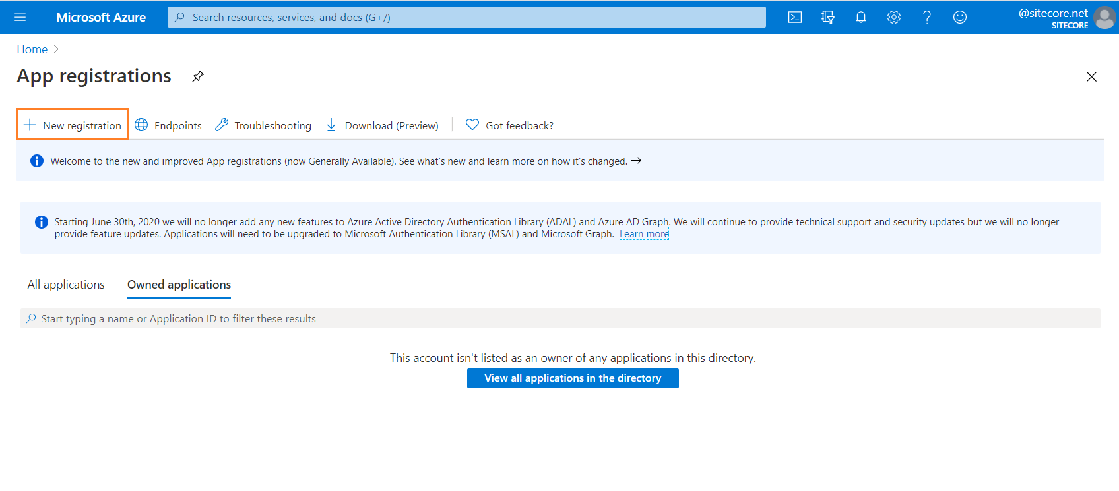Open portal settings gear
Image resolution: width=1119 pixels, height=491 pixels.
894,17
